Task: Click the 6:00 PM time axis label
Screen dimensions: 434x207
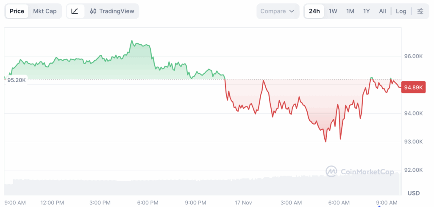Action: pos(148,203)
